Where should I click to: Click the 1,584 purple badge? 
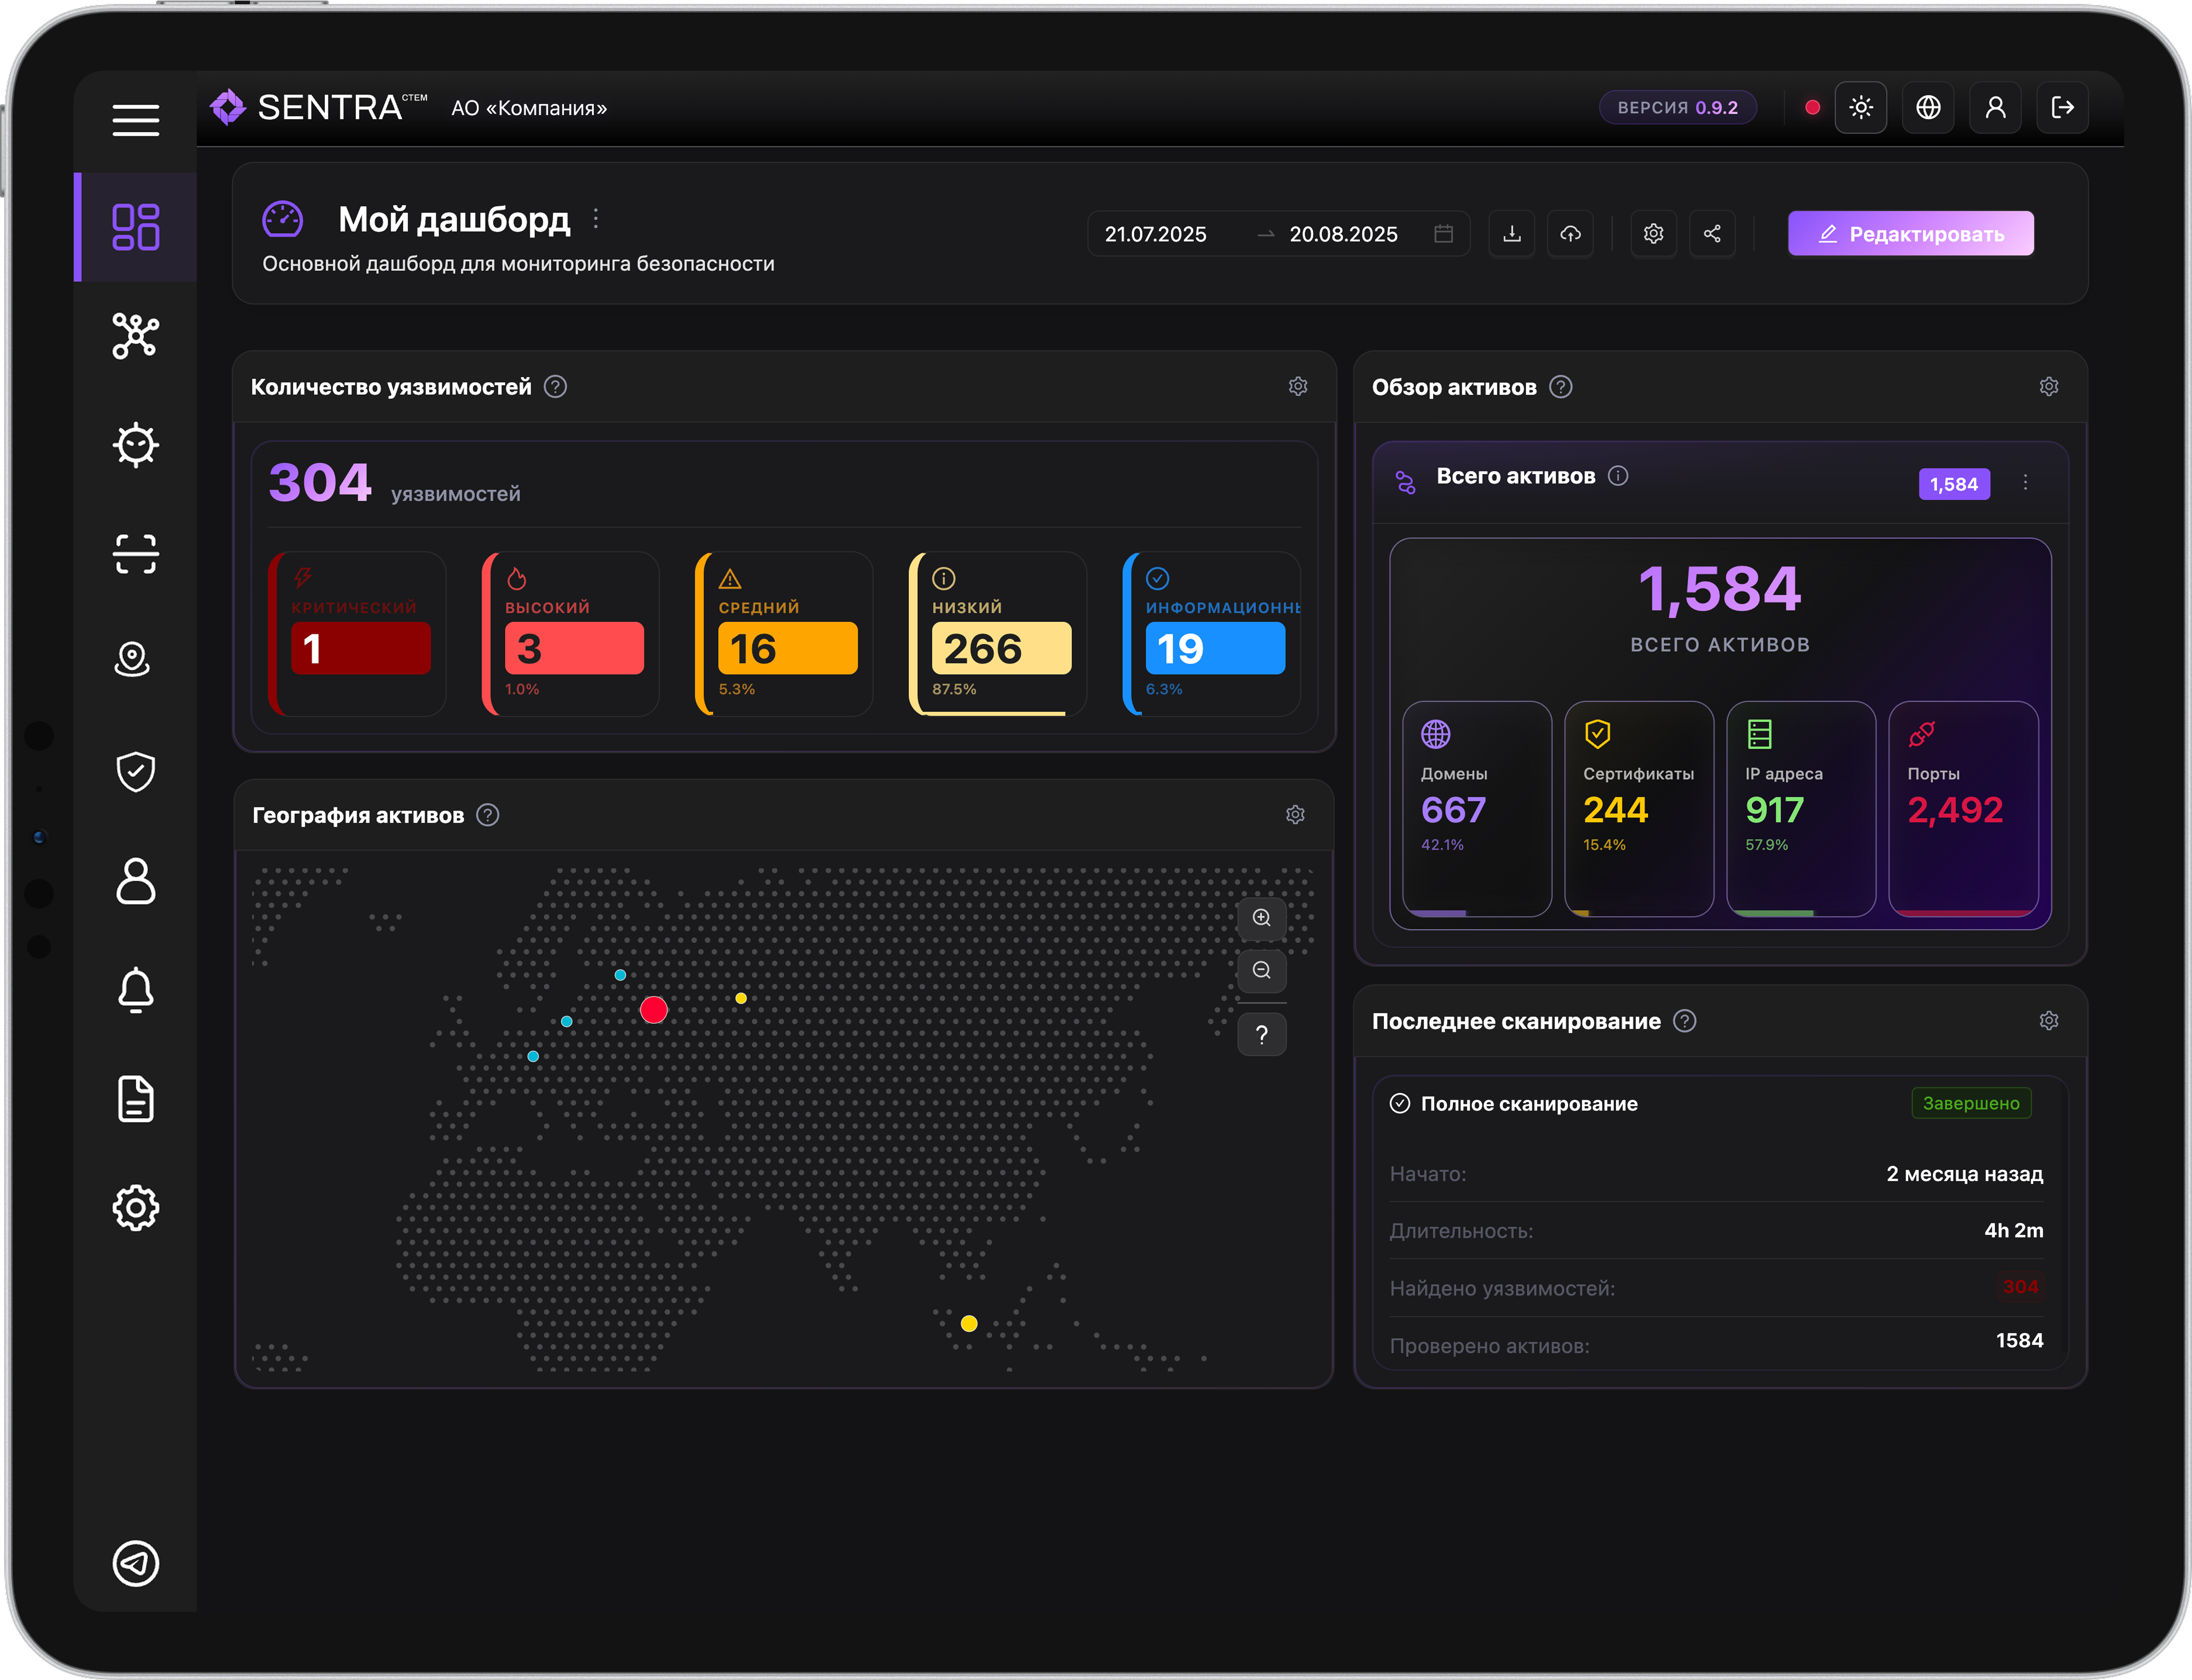tap(1954, 484)
